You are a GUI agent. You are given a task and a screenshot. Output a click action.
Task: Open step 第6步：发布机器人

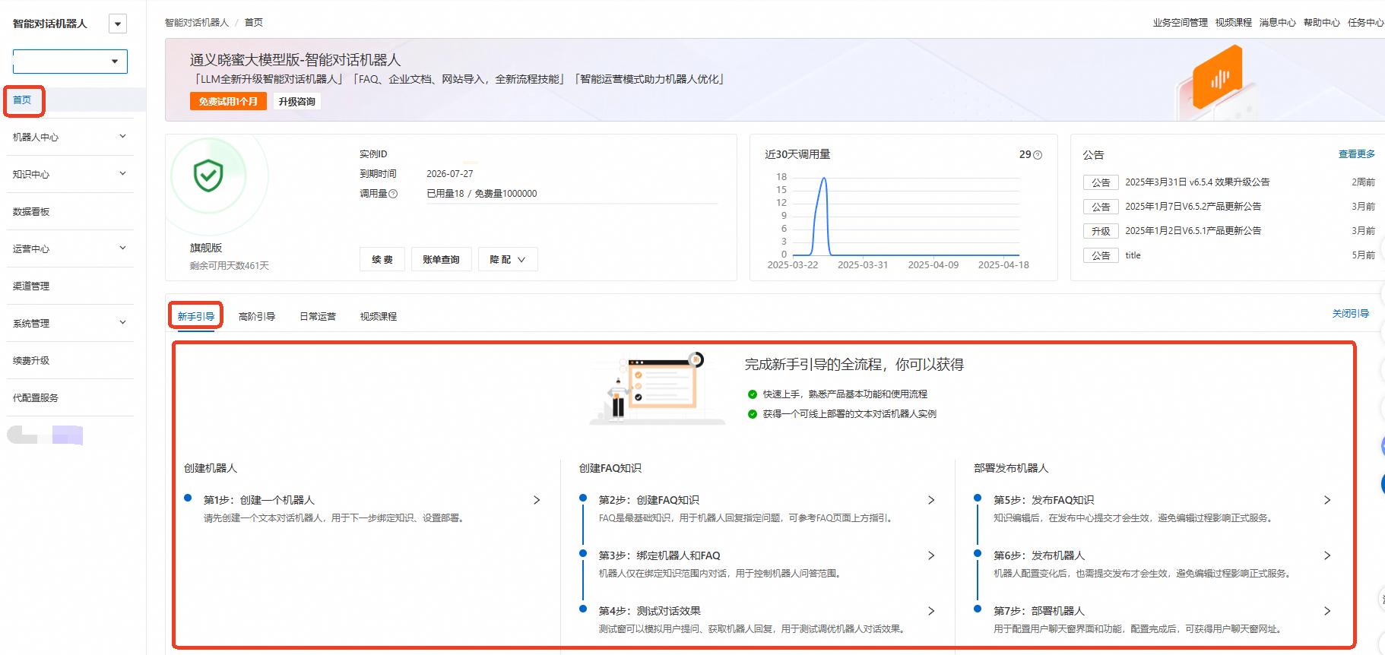[x=1039, y=555]
